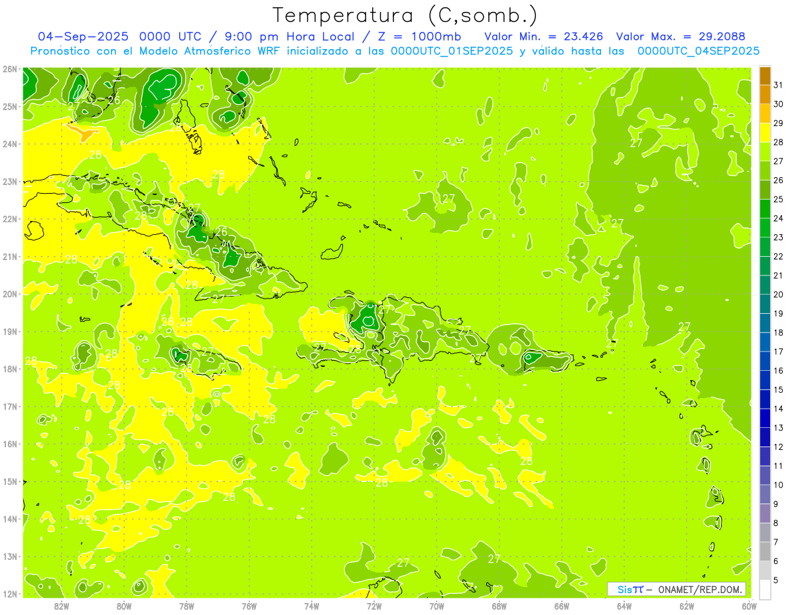Click the "18N" latitude axis label
This screenshot has width=796, height=615.
pyautogui.click(x=9, y=369)
